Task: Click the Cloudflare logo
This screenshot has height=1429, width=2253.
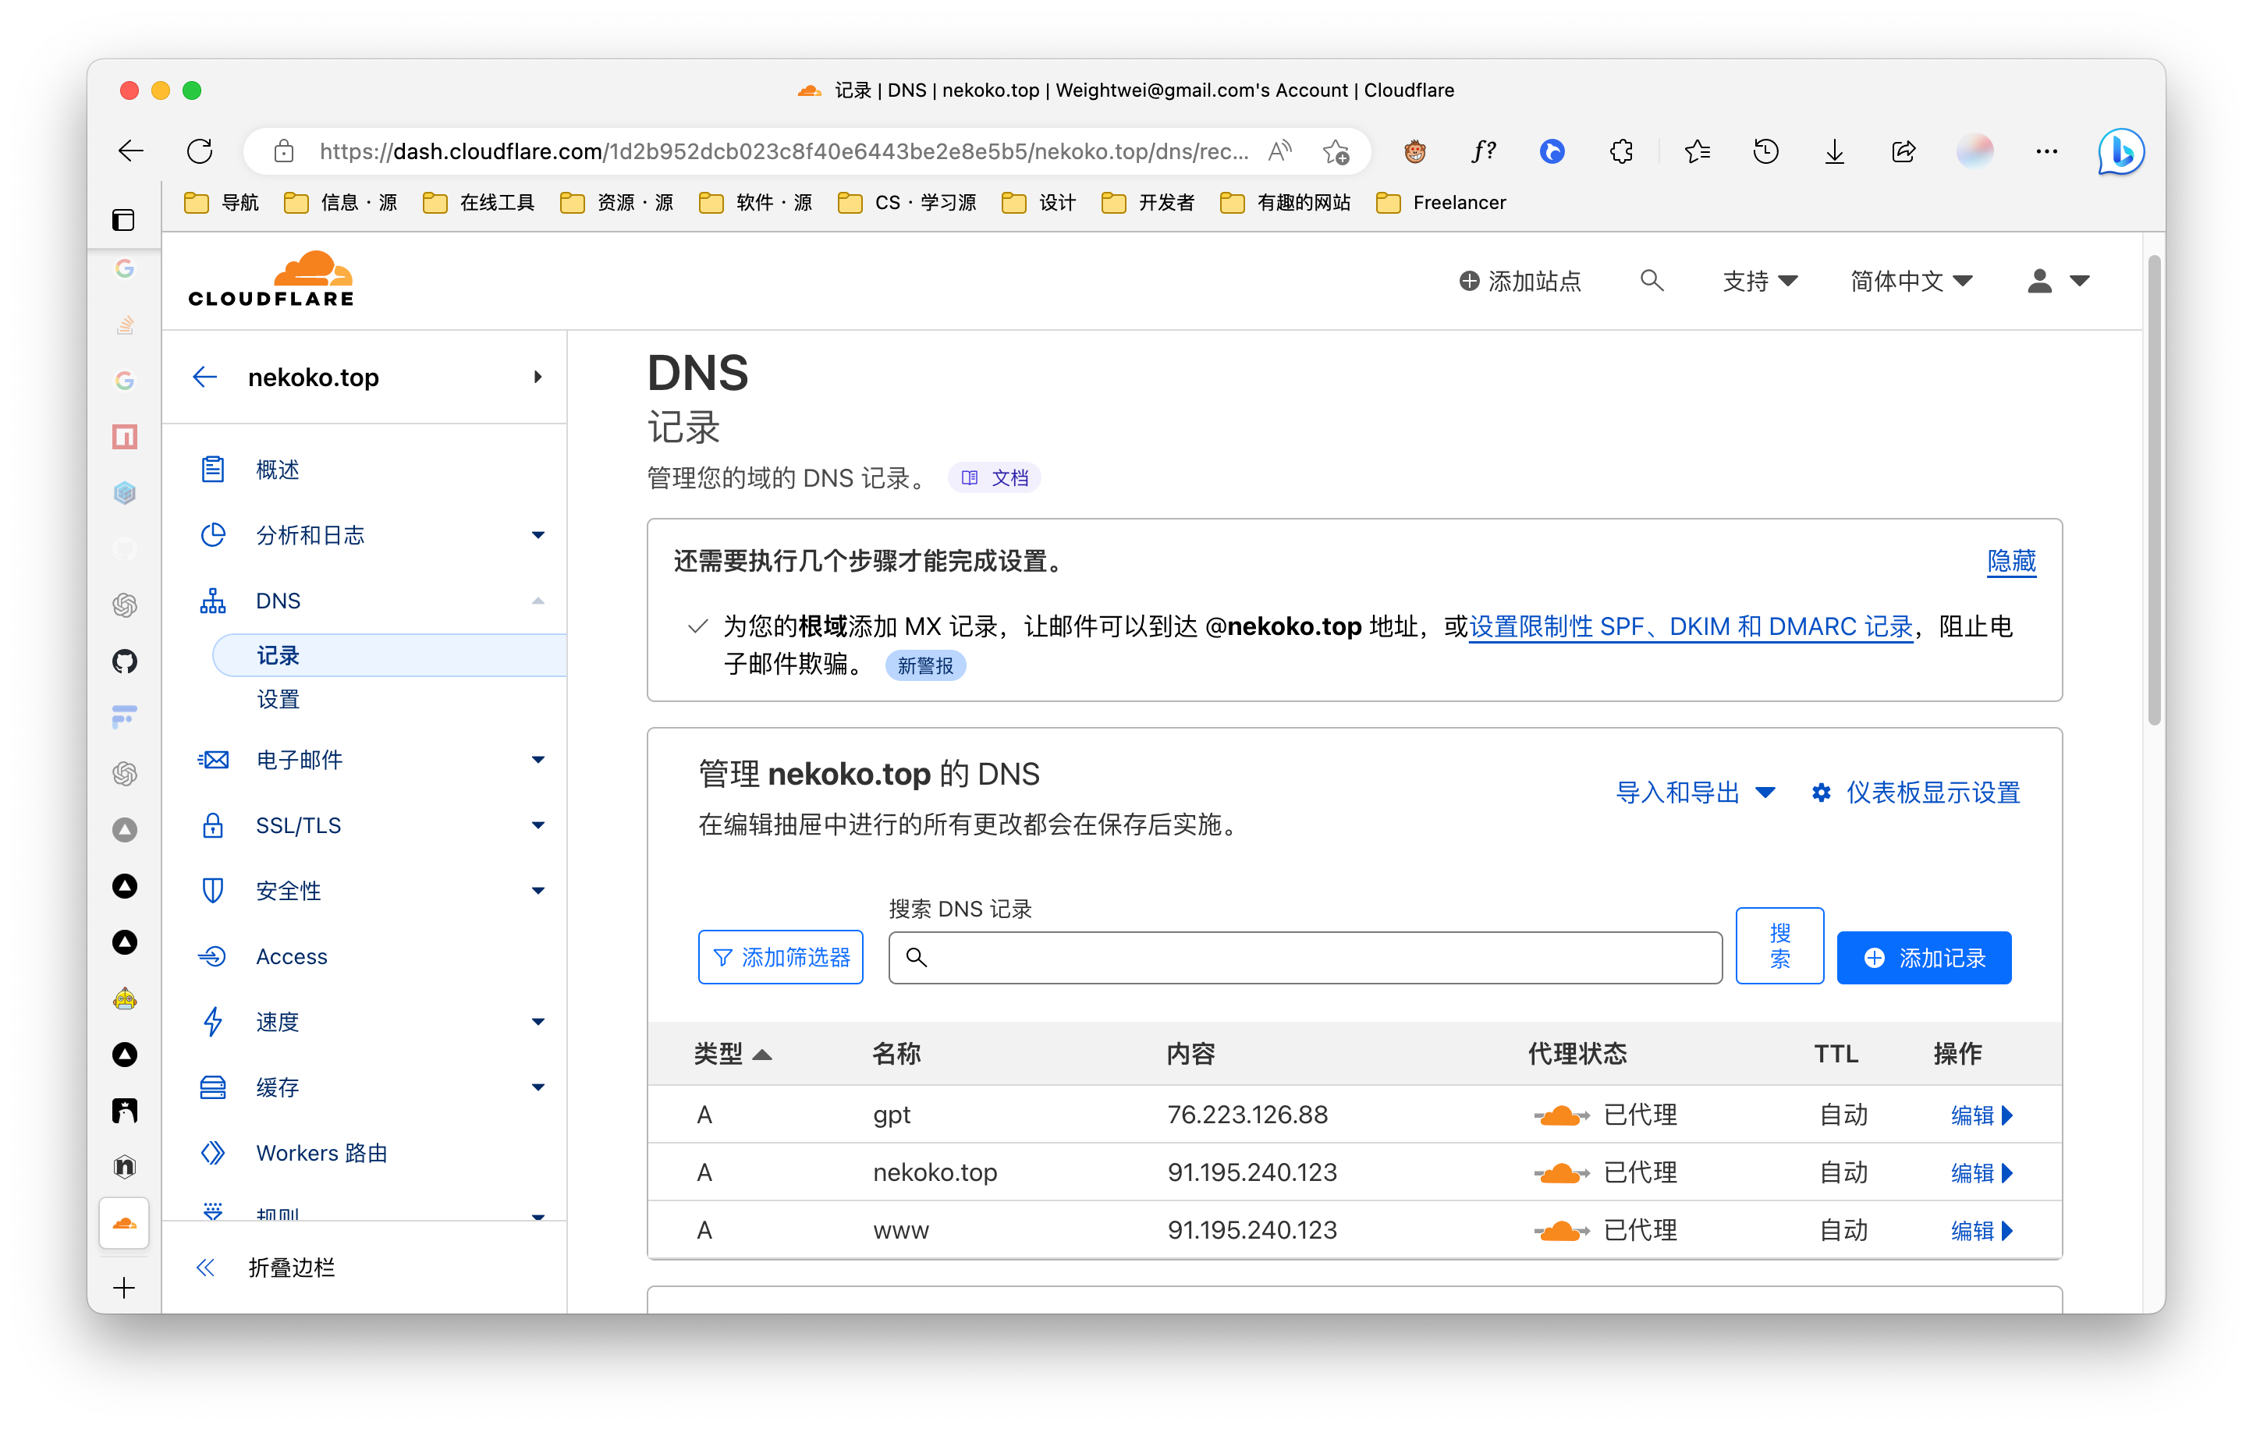Action: tap(271, 278)
